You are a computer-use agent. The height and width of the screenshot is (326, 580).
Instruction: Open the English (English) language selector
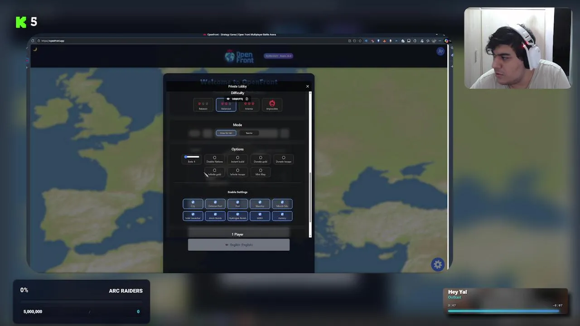(239, 245)
